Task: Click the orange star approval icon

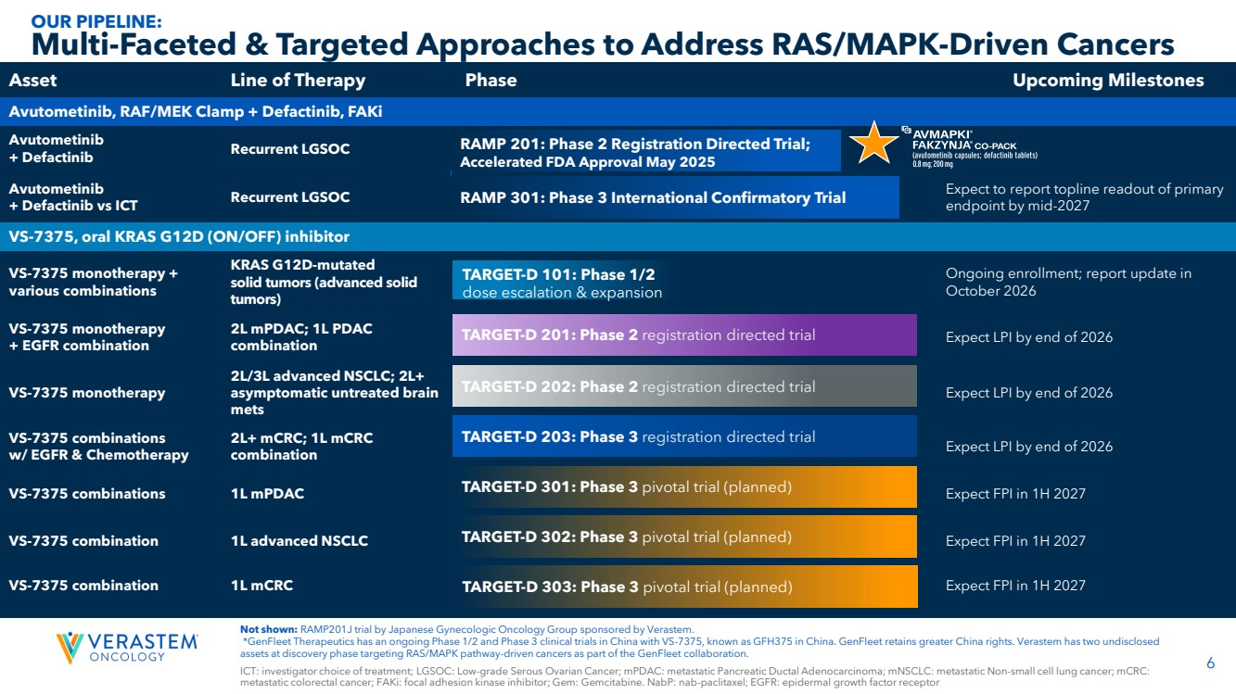Action: (875, 144)
